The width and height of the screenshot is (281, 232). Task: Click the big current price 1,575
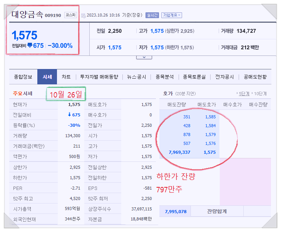[24, 35]
